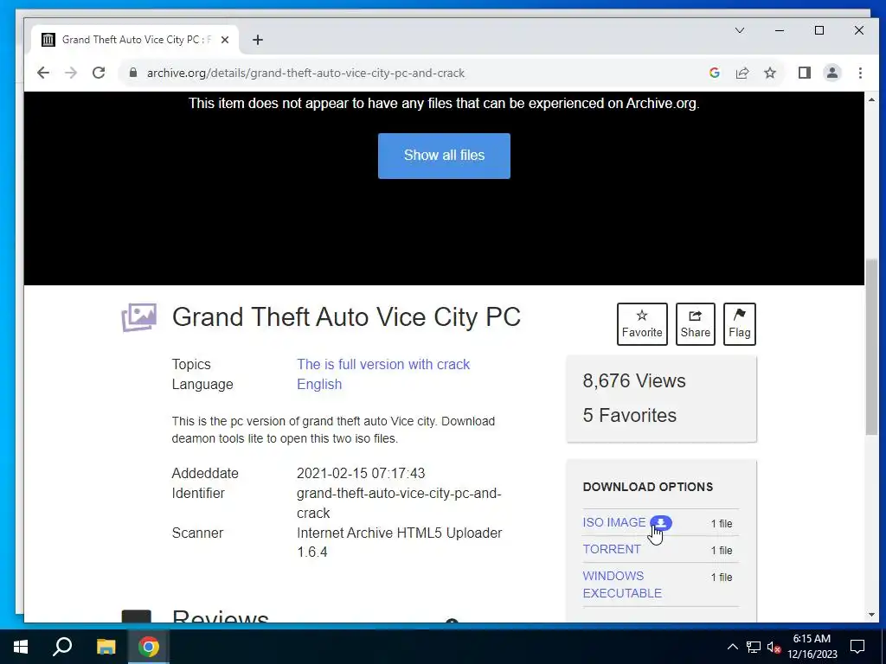Open topic 'The is full version with crack'
Image resolution: width=886 pixels, height=664 pixels.
[383, 364]
